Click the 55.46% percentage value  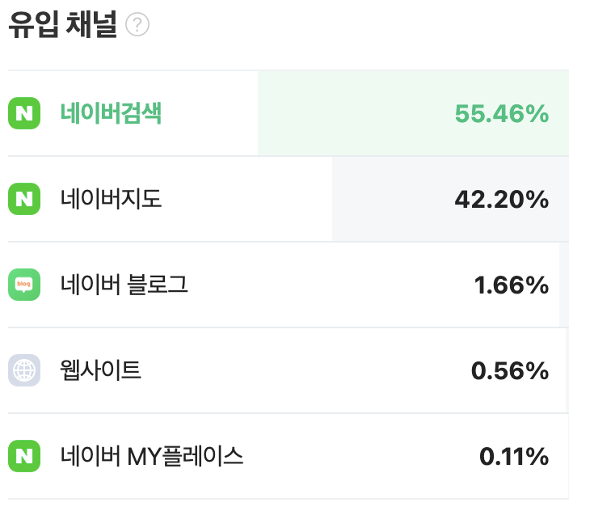point(502,114)
